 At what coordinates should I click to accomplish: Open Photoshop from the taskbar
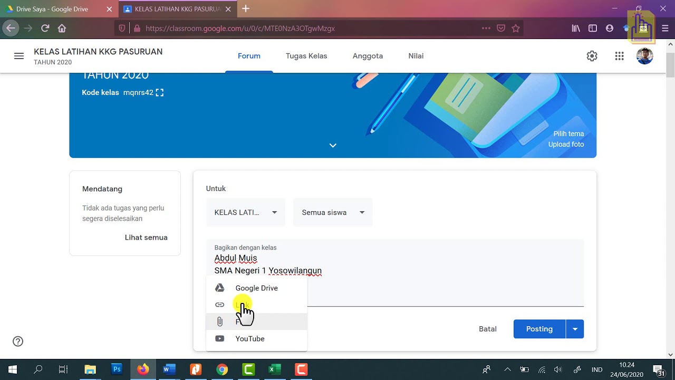(x=117, y=369)
